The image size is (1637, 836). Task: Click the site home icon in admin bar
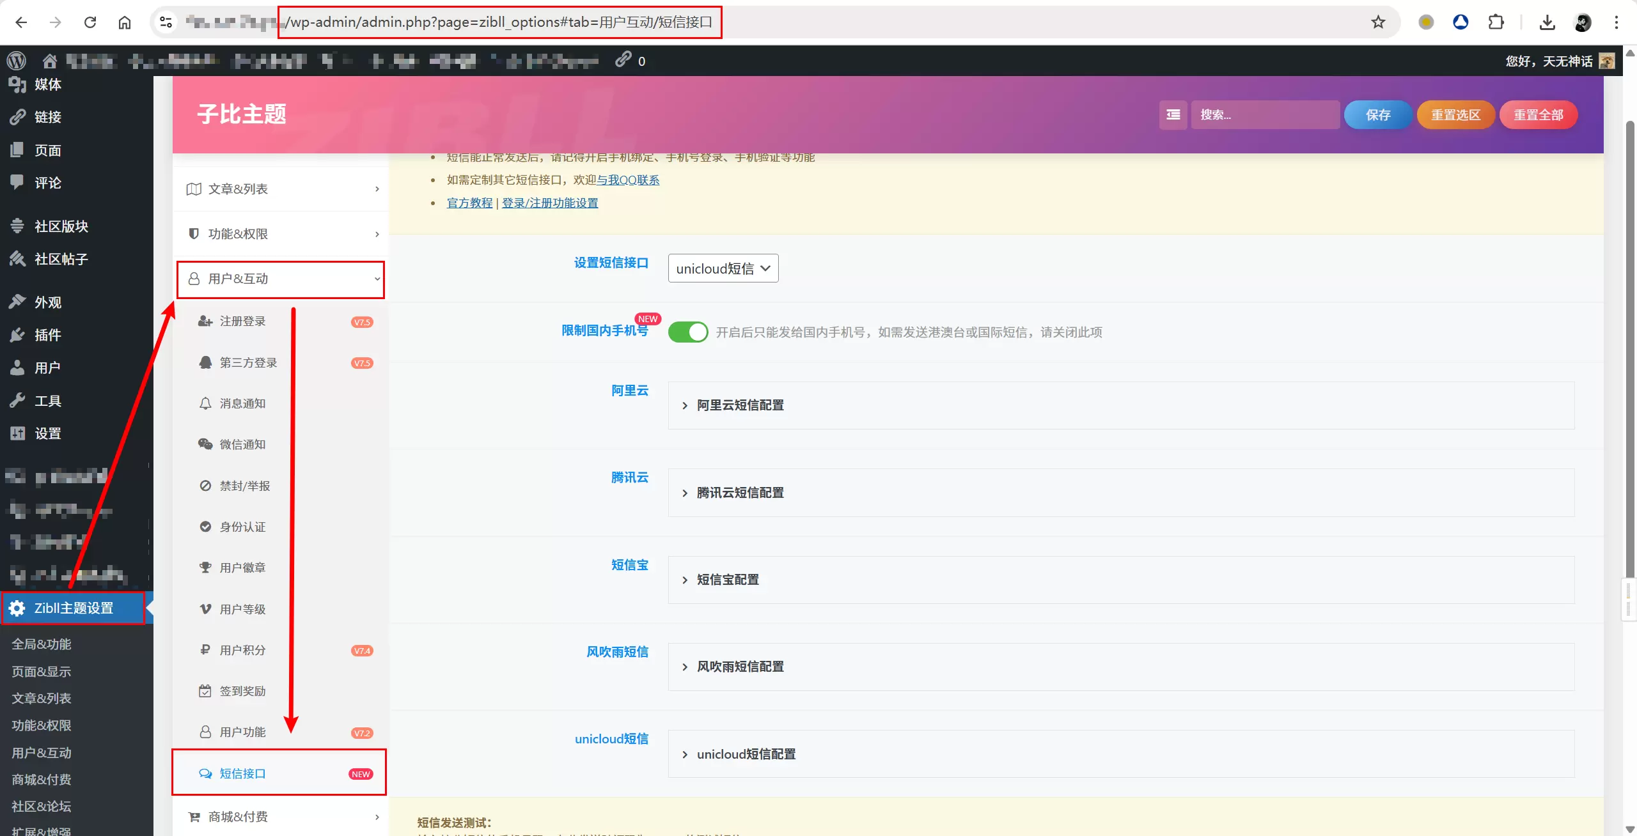coord(49,61)
